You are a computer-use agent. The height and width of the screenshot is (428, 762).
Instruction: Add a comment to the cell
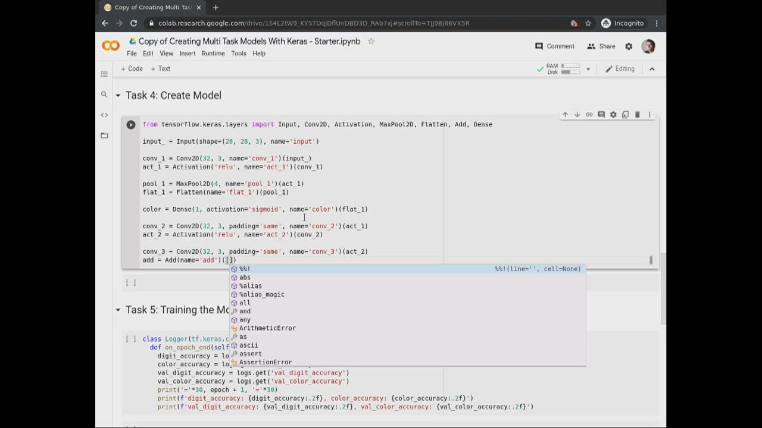pyautogui.click(x=601, y=115)
